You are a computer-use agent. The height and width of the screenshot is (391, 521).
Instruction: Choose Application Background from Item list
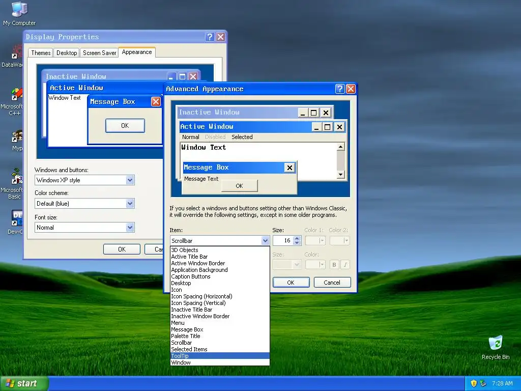(220, 270)
